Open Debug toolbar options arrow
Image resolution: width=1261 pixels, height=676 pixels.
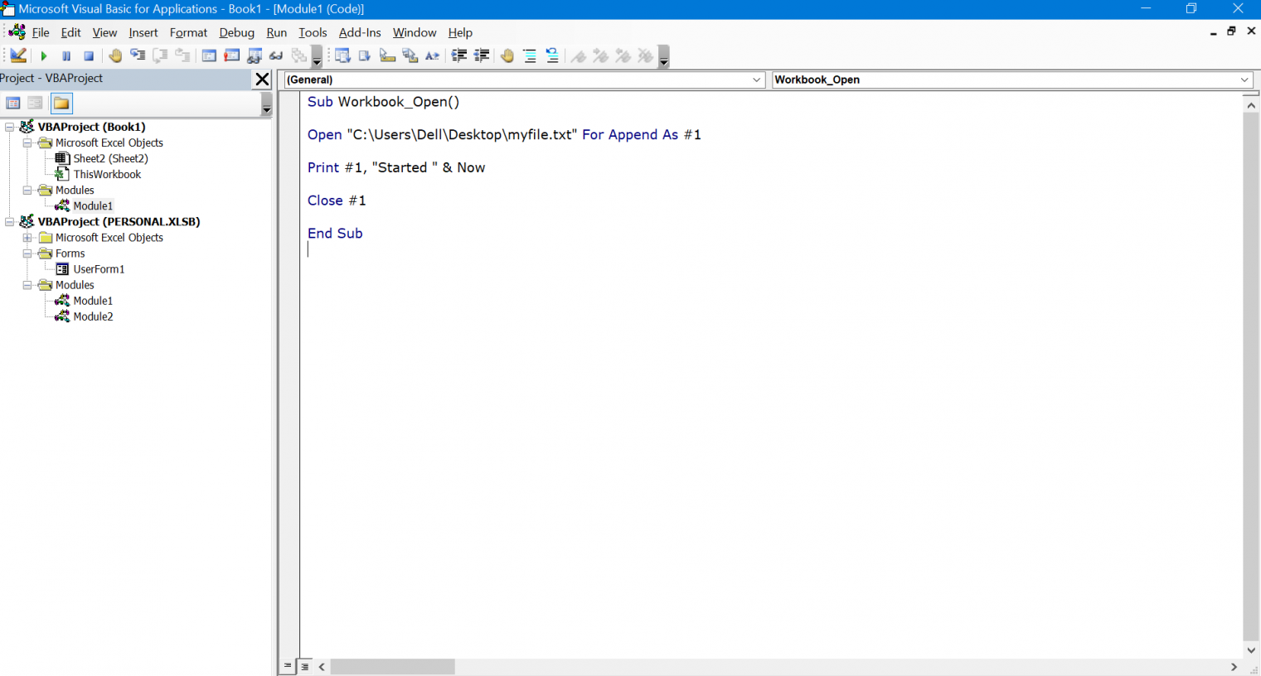coord(317,56)
